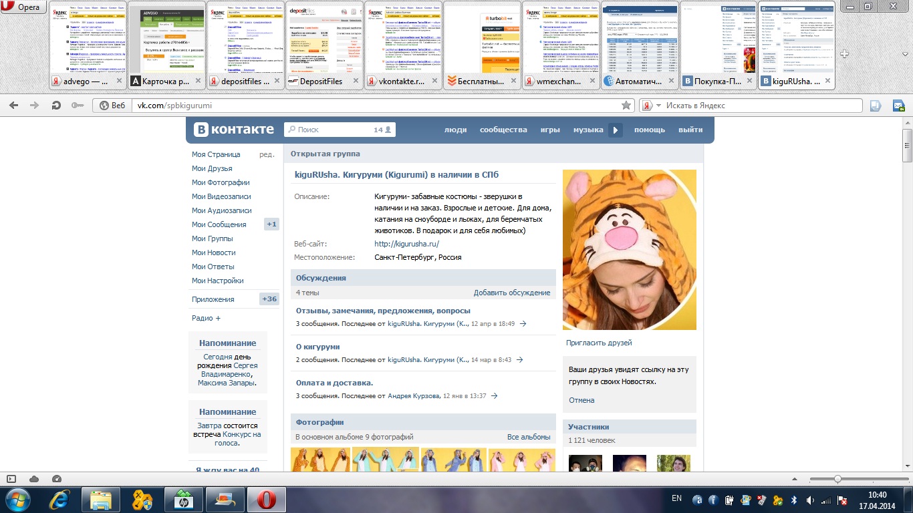Switch to the wmexchan... tab
913x513 pixels.
559,45
